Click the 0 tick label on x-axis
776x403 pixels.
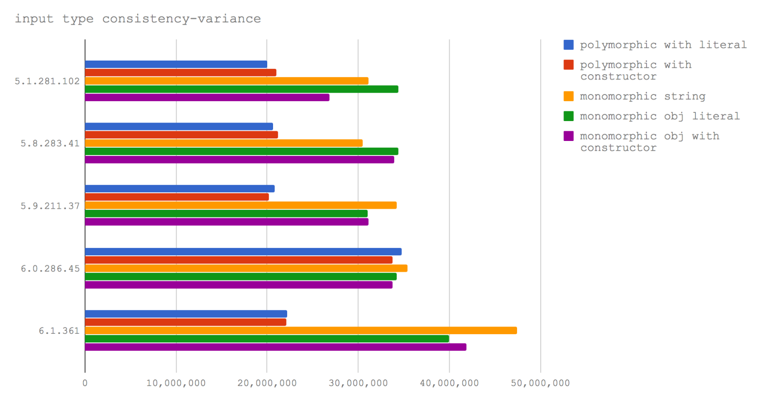(x=85, y=383)
